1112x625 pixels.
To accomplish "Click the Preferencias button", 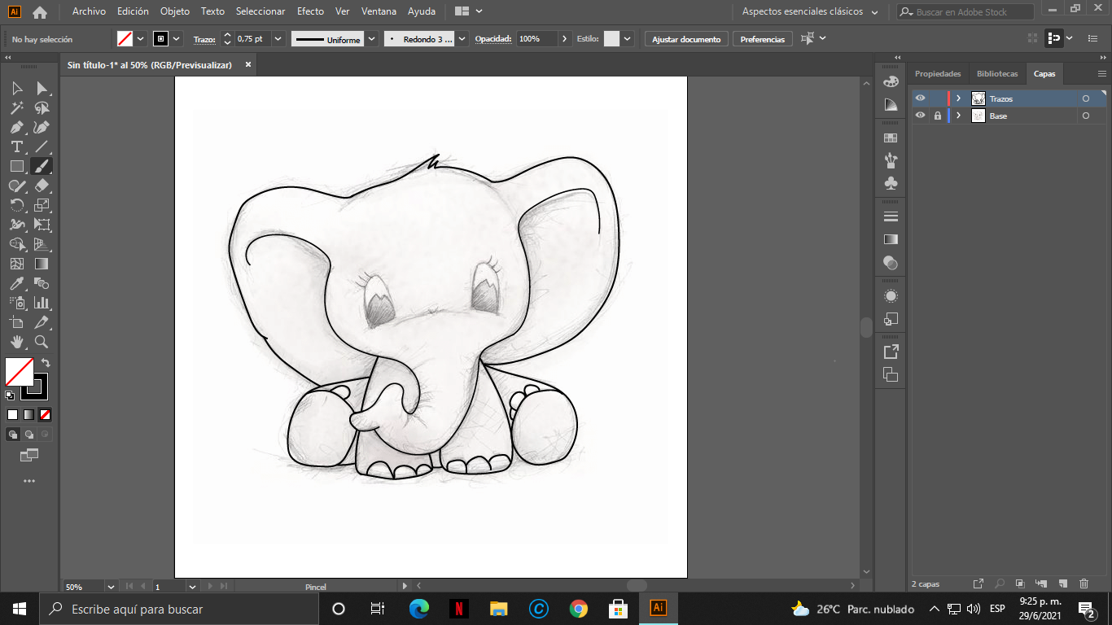I will pos(763,39).
